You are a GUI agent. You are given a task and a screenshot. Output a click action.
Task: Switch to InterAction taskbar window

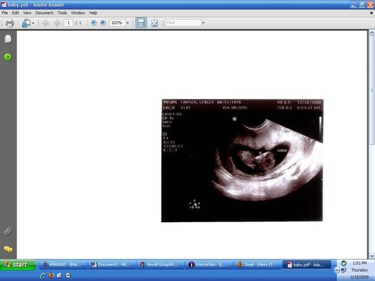click(x=209, y=265)
